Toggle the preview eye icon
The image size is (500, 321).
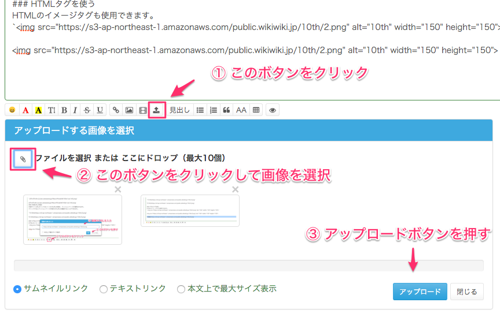coord(272,110)
